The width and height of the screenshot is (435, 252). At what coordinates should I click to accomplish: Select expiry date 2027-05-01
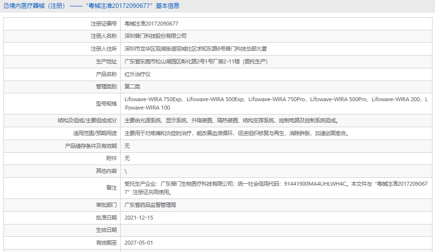pos(138,243)
